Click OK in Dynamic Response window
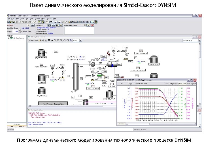The width and height of the screenshot is (204, 153). (122, 84)
